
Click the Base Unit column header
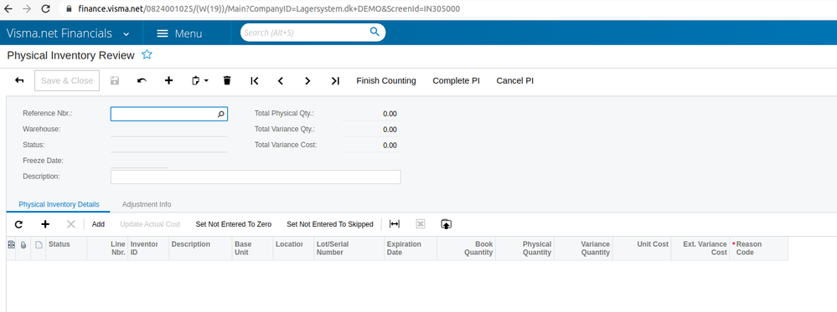click(x=252, y=248)
